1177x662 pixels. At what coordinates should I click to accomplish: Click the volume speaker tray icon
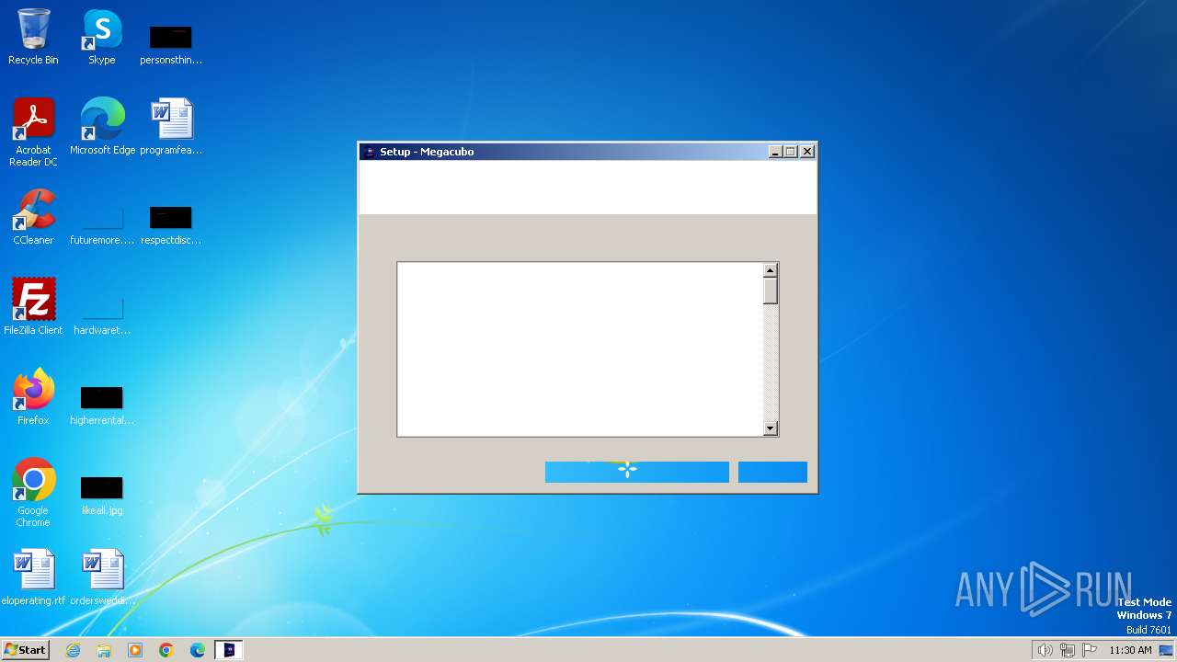coord(1045,650)
